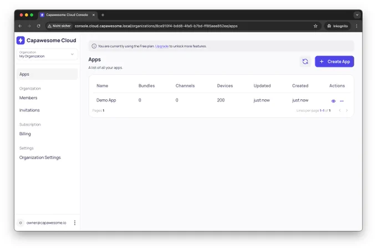Open Billing in the sidebar
Image resolution: width=377 pixels, height=250 pixels.
click(x=25, y=134)
